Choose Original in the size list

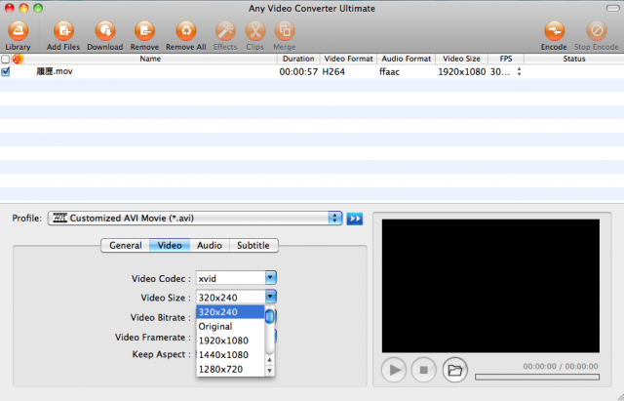pyautogui.click(x=230, y=327)
